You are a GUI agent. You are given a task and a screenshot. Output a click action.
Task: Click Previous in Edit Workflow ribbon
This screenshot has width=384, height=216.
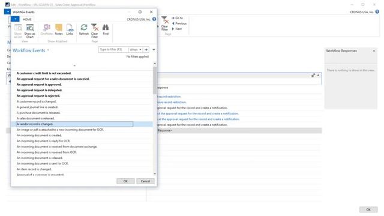[x=179, y=23]
